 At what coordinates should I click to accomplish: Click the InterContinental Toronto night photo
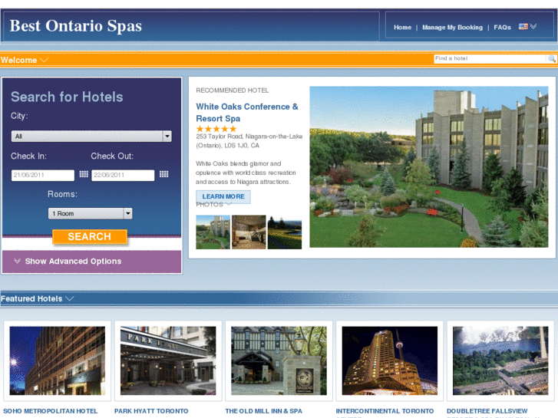point(390,360)
